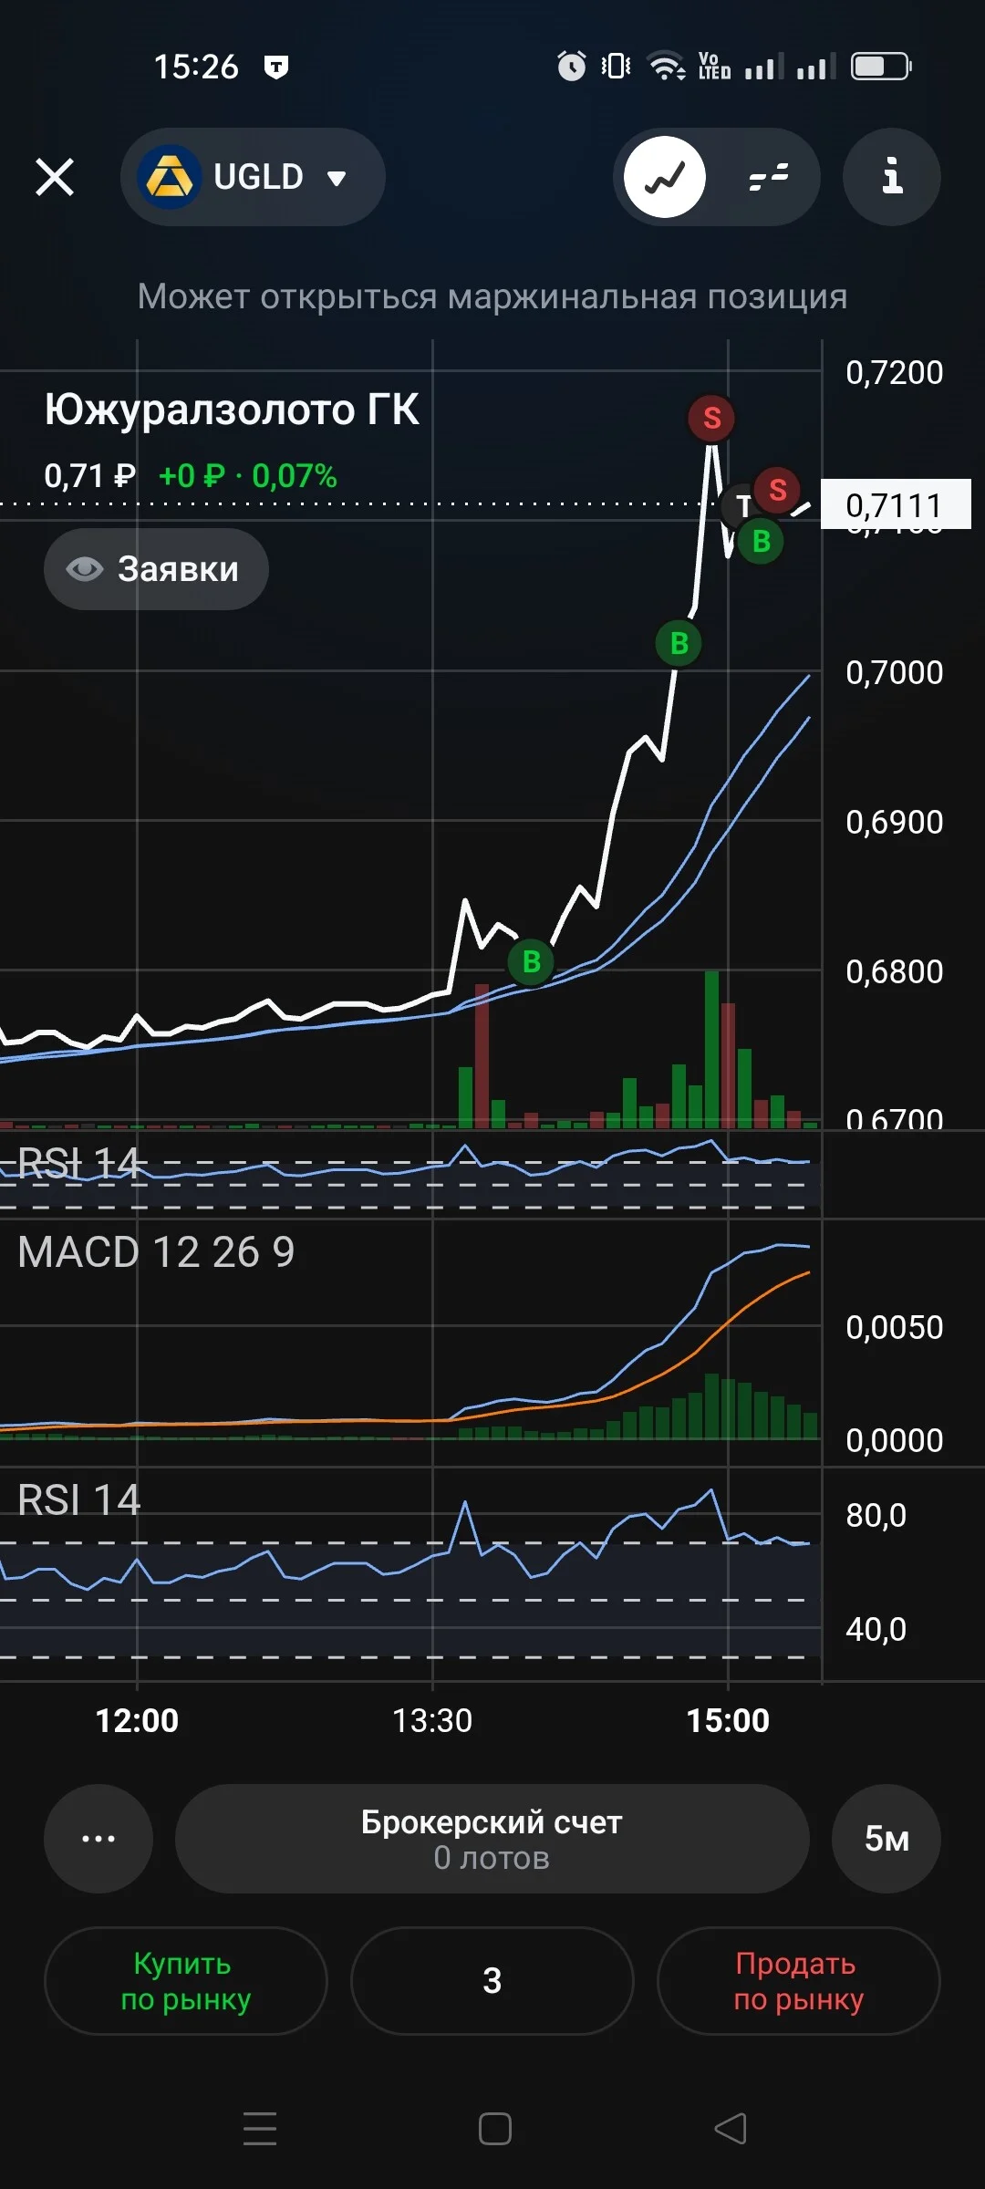
Task: Change the 5м timeframe
Action: click(x=886, y=1839)
